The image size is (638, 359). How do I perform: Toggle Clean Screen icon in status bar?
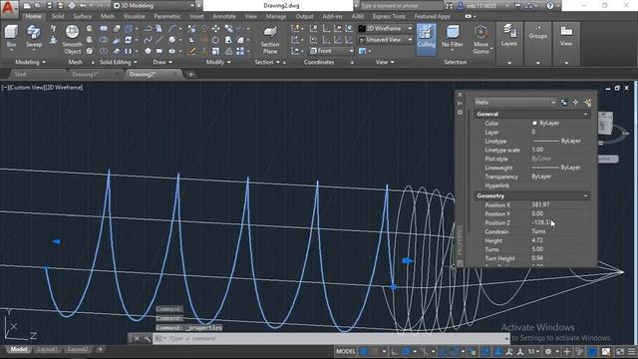pos(620,351)
